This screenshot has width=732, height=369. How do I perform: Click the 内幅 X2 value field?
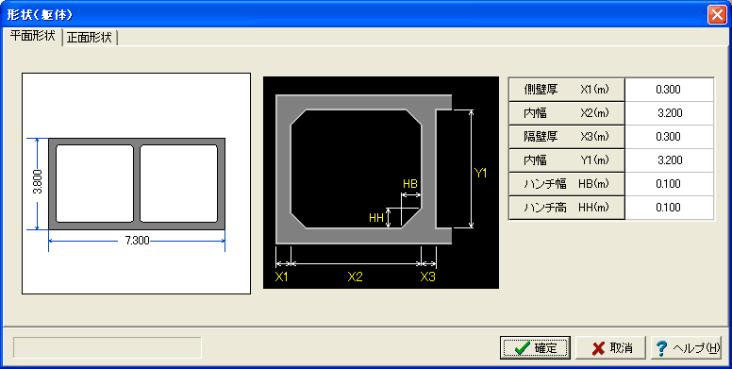click(x=669, y=113)
